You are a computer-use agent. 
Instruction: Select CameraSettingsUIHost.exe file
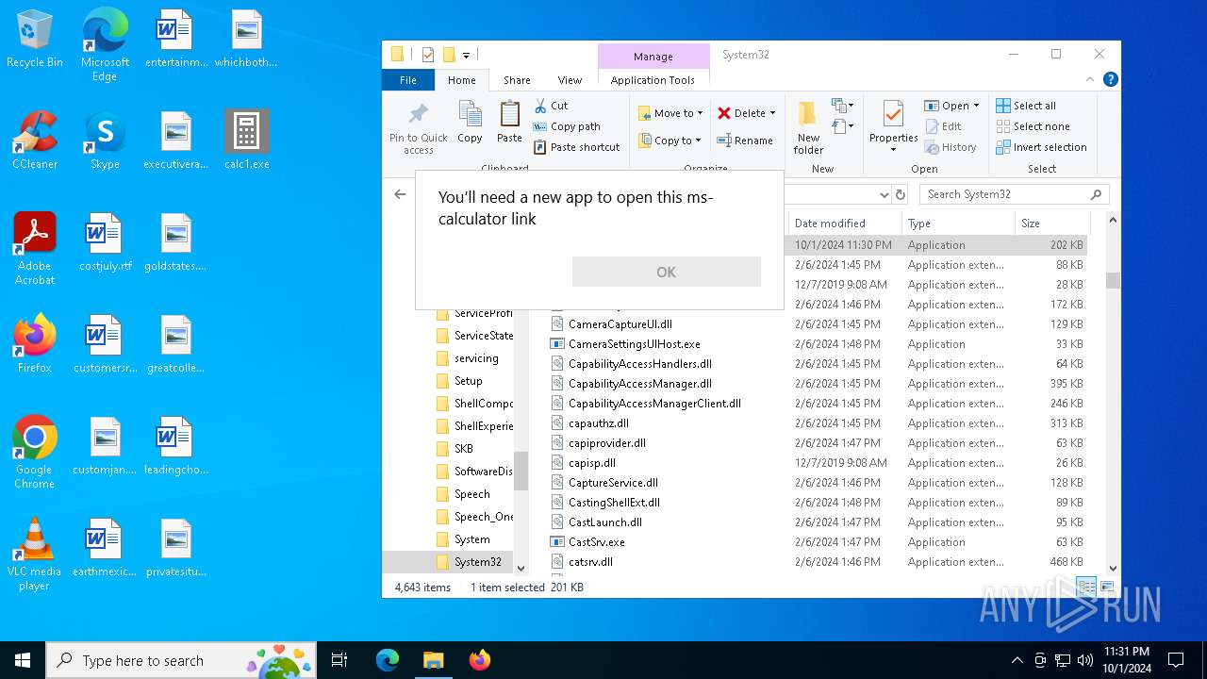(635, 344)
